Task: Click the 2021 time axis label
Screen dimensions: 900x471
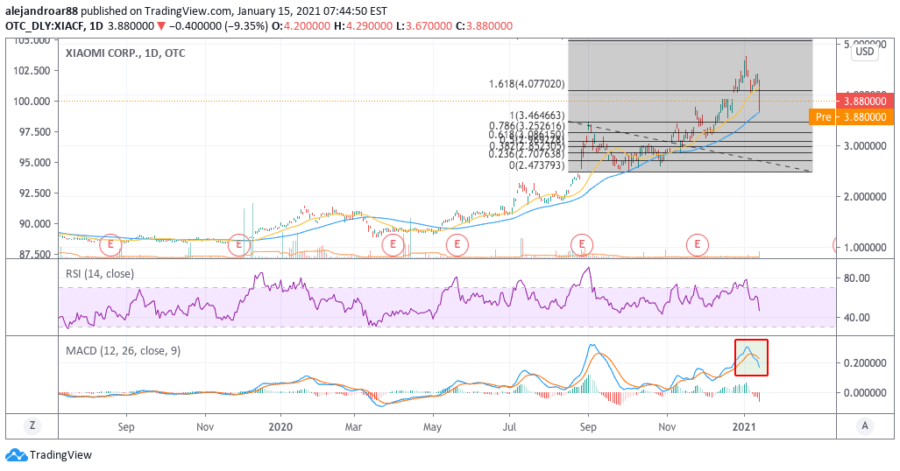Action: point(744,427)
